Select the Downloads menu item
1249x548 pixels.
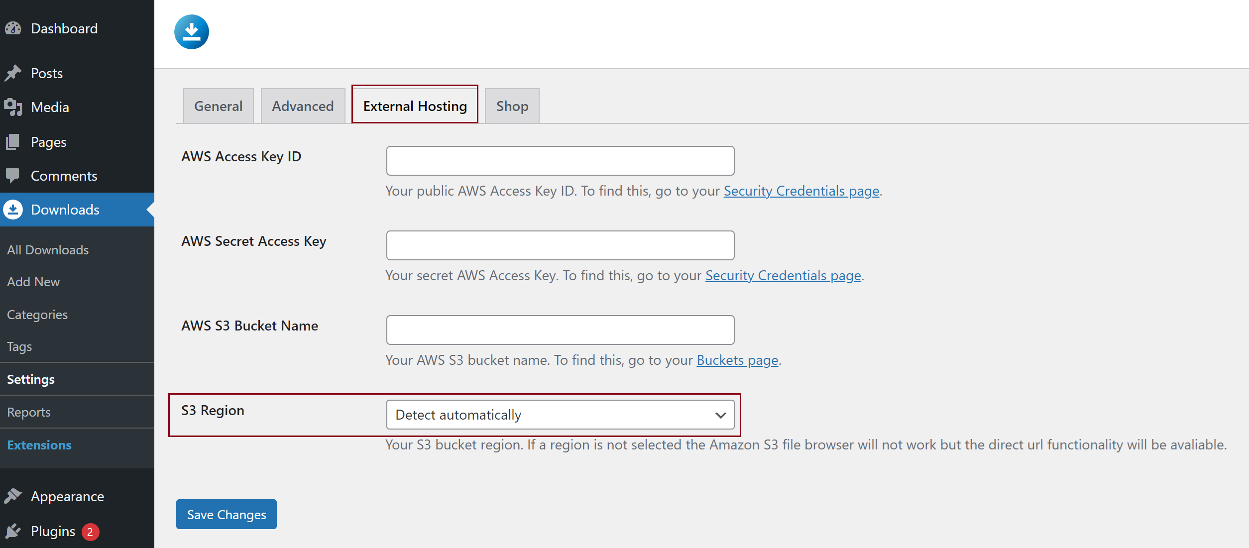[x=77, y=210]
